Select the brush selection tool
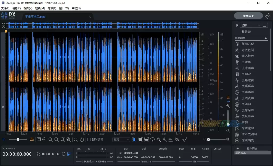Image resolution: width=273 pixels, height=166 pixels. (159, 139)
